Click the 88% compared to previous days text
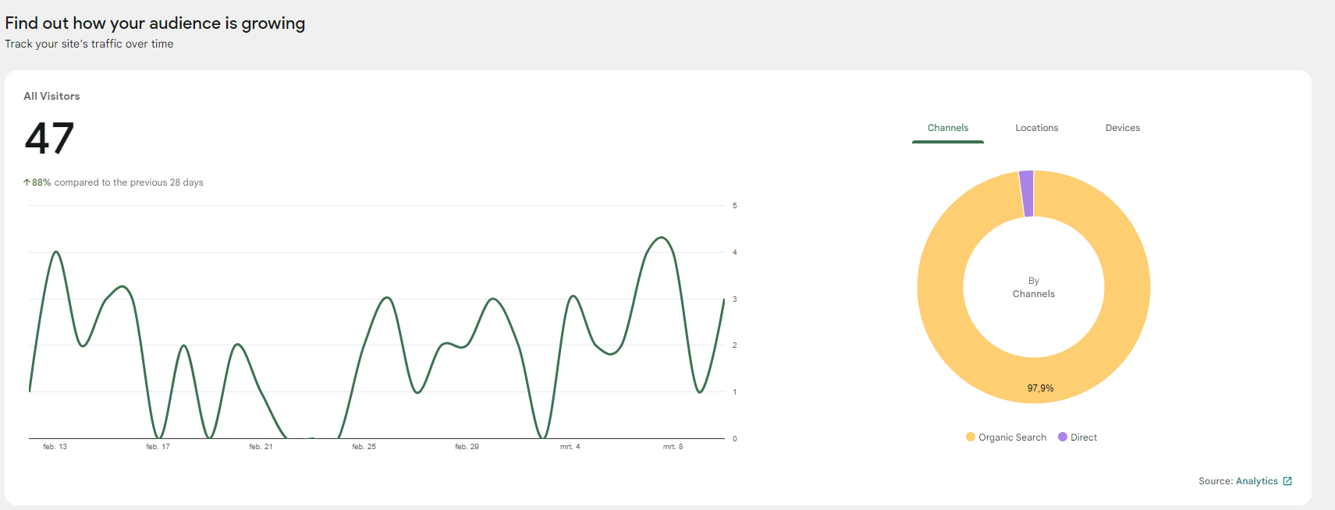Screen dimensions: 1335x510 [x=118, y=182]
